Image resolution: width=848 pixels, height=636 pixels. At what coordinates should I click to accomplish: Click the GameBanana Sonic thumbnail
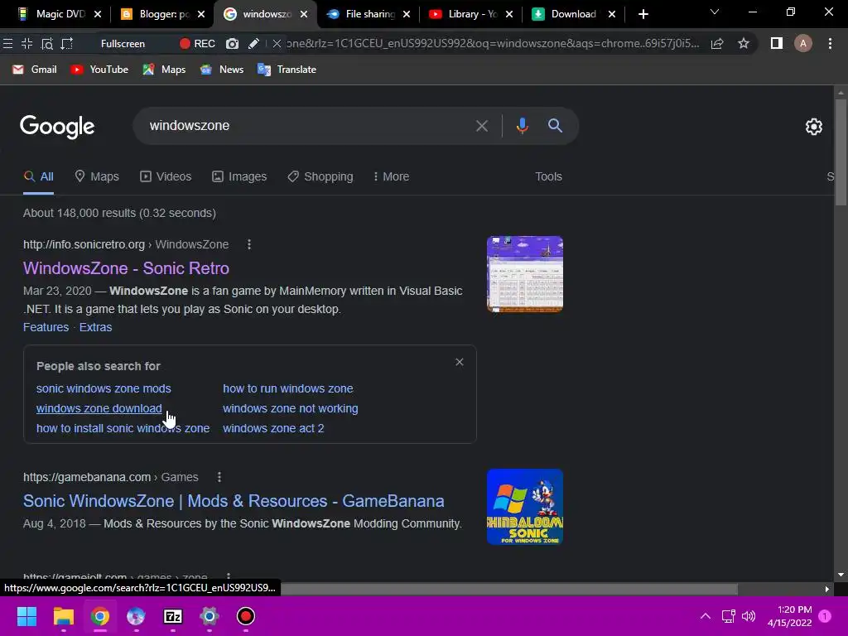point(524,507)
